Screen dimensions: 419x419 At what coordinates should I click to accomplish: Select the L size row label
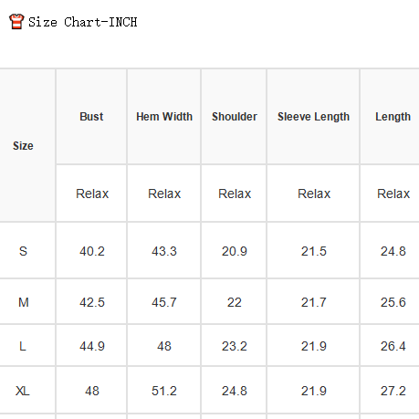[23, 346]
